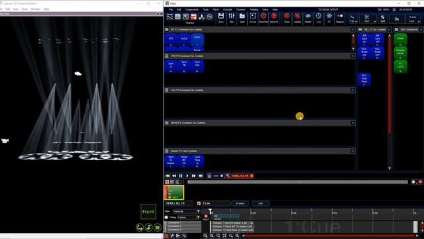
Task: Click the Sym Pan blue cuelist button
Action: tap(197, 66)
